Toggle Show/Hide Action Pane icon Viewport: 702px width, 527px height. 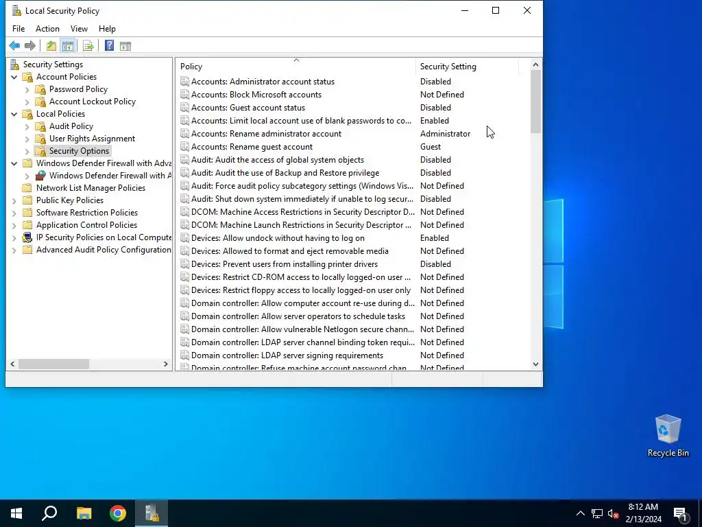125,46
